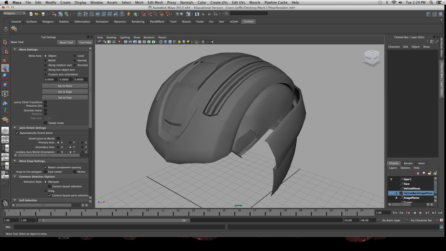Click the New Scene icon
Screen dimensions: 446x251
click(31, 14)
